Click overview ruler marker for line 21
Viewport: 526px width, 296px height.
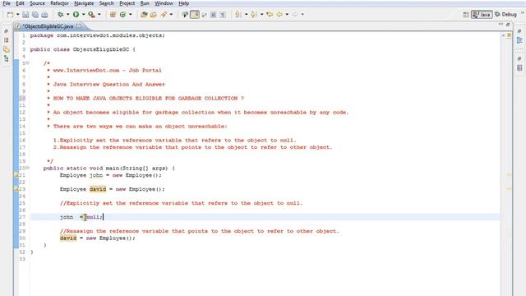coord(509,174)
